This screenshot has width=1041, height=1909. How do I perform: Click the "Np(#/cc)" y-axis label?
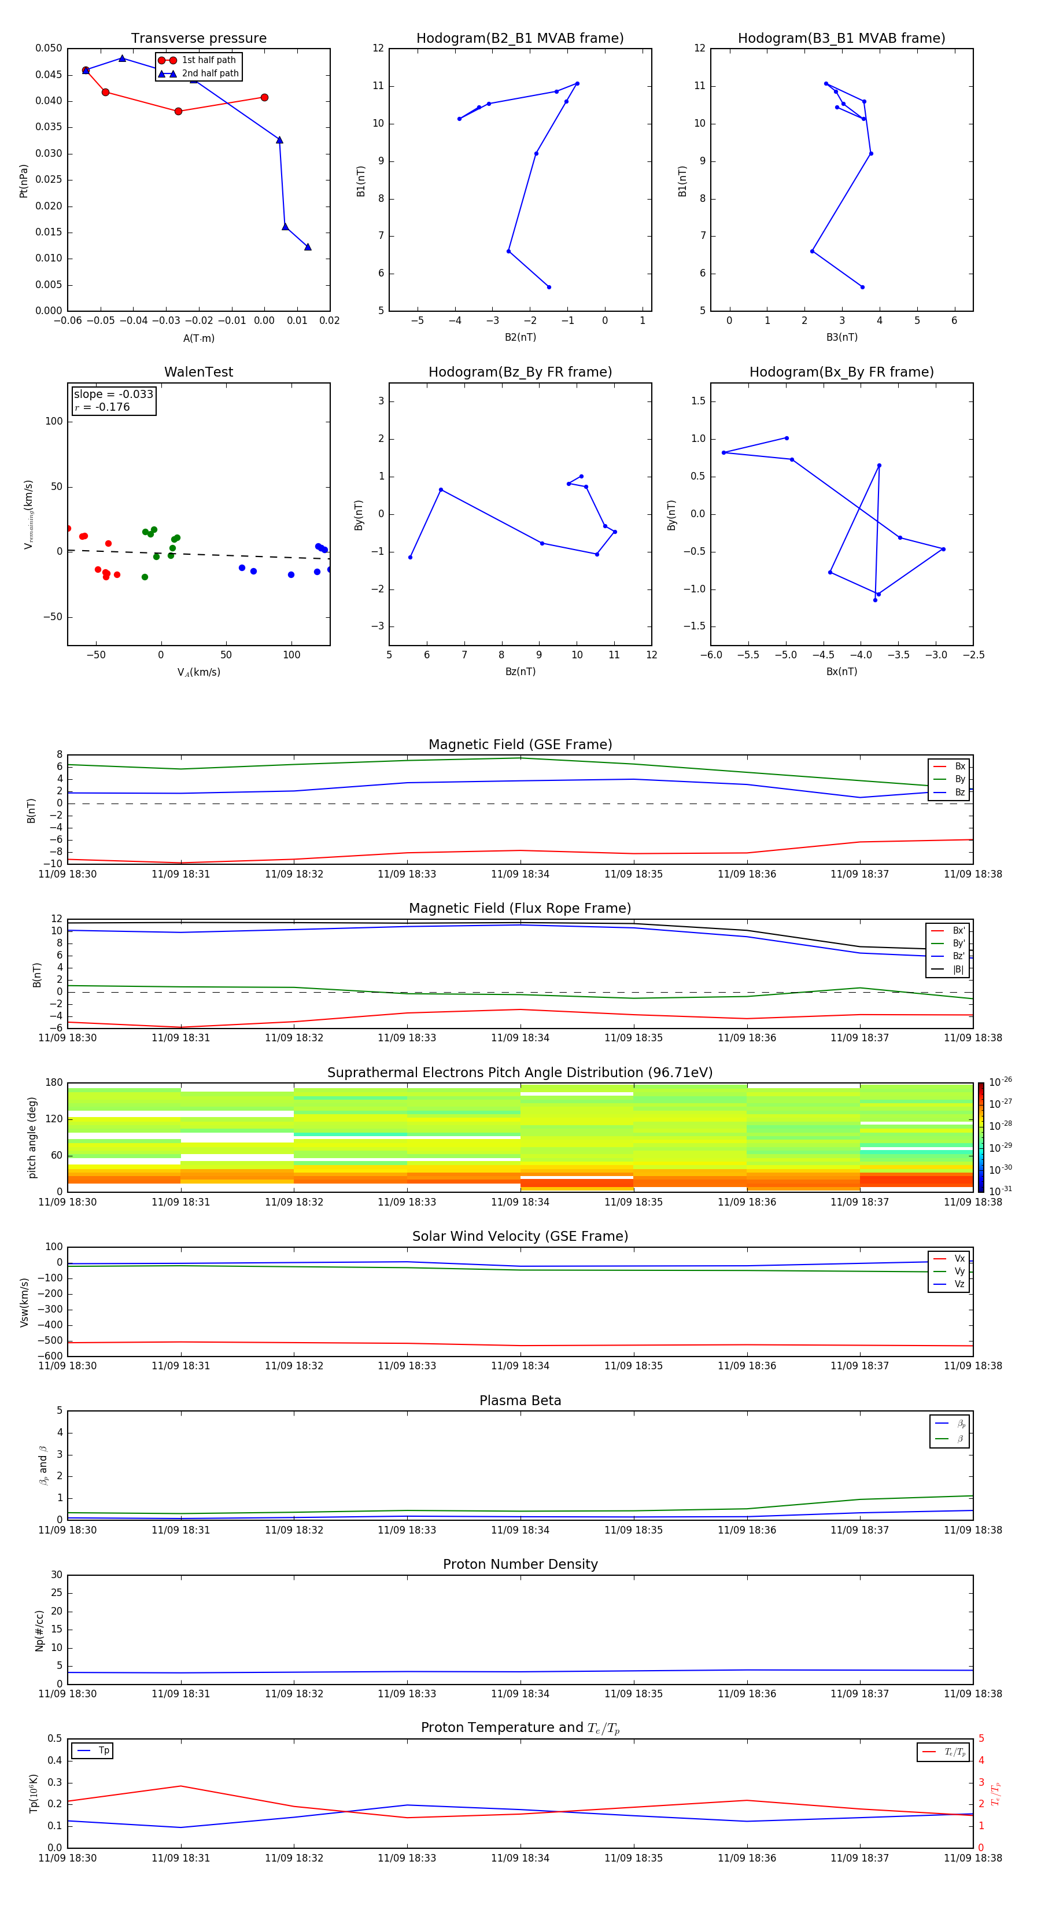click(39, 1630)
